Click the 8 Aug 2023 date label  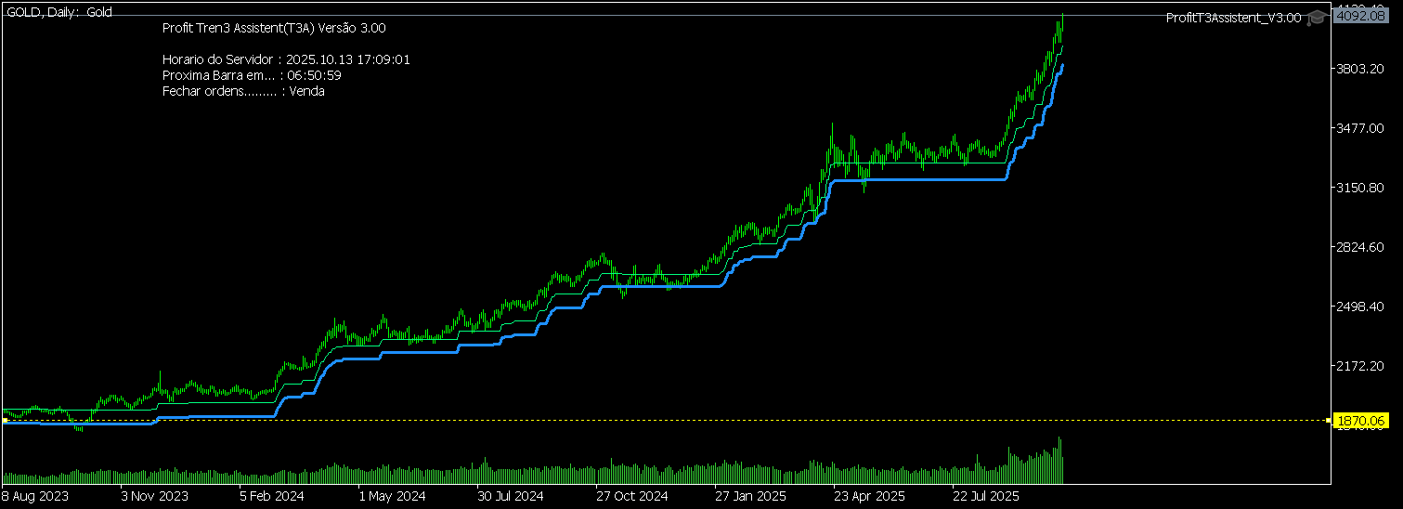click(36, 496)
